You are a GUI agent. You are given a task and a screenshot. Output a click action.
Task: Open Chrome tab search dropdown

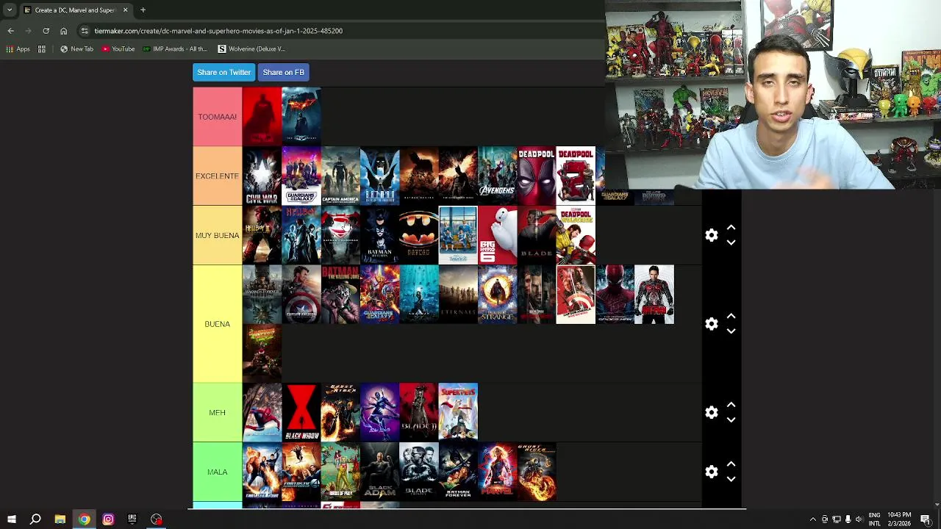point(10,10)
